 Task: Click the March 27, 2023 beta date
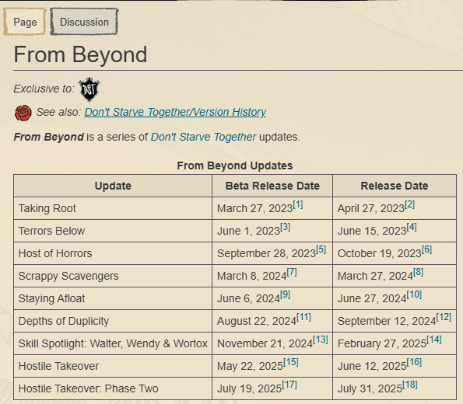click(254, 208)
